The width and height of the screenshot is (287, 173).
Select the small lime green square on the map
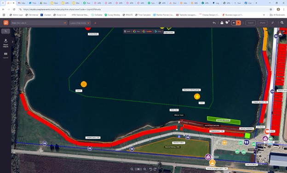point(247,135)
